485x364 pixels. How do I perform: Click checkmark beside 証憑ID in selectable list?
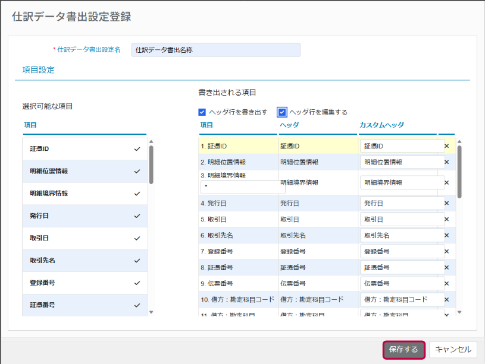pos(137,149)
